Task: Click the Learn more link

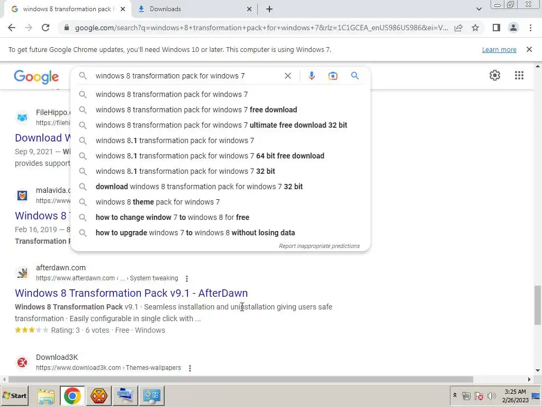Action: coord(499,49)
